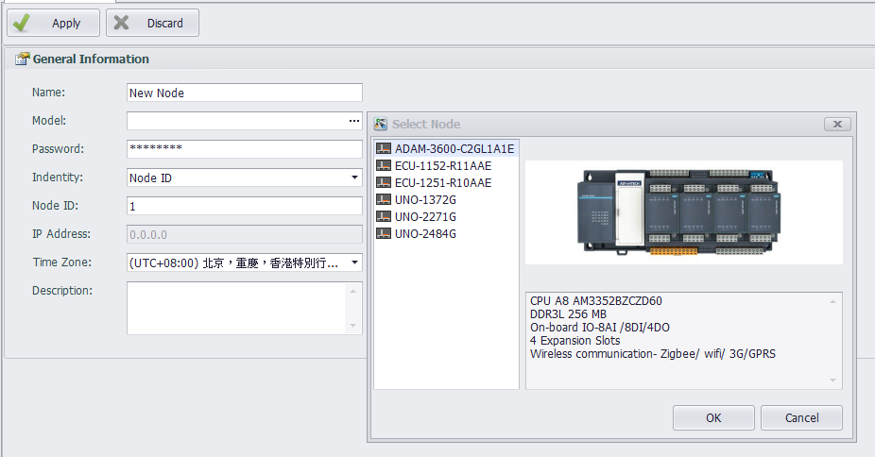This screenshot has height=457, width=875.
Task: Click the device specification scrollbar down arrow
Action: click(833, 381)
